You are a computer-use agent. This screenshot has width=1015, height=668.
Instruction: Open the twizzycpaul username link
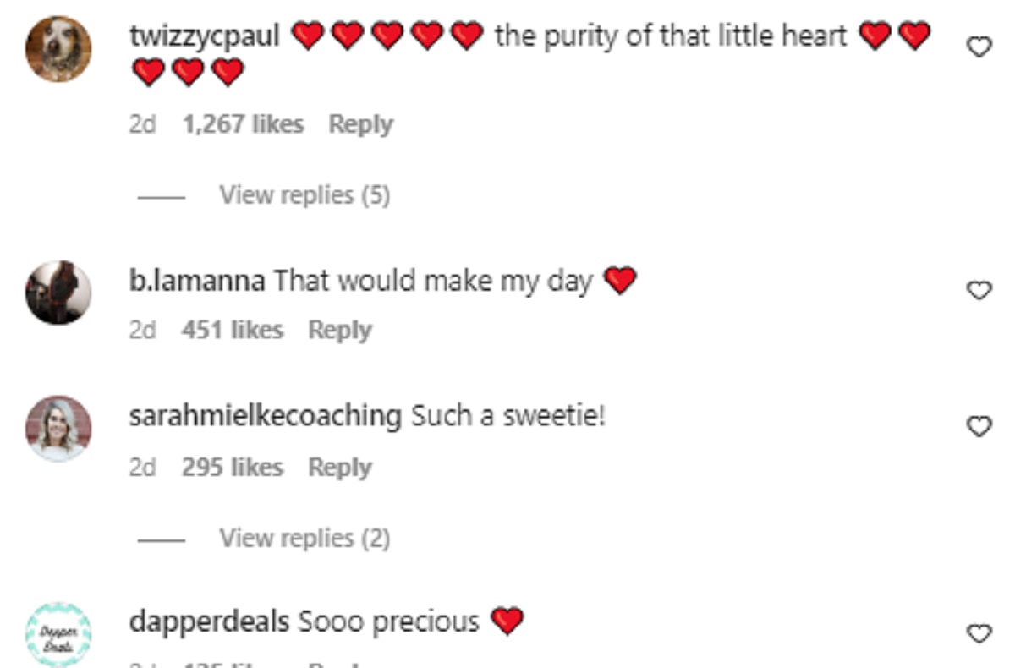point(204,36)
